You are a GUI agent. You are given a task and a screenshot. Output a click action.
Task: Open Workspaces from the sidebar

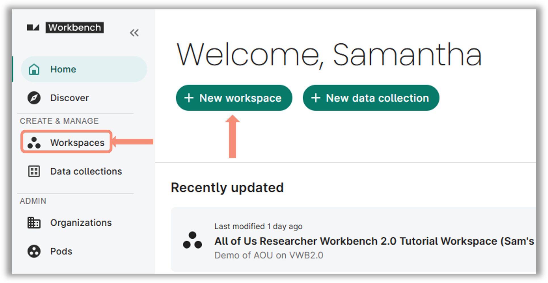coord(77,142)
